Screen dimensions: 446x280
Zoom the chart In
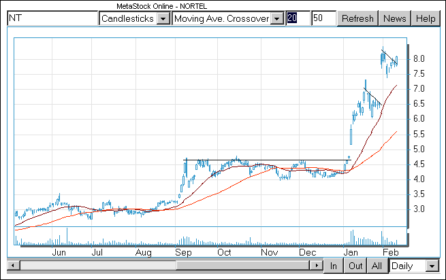334,266
